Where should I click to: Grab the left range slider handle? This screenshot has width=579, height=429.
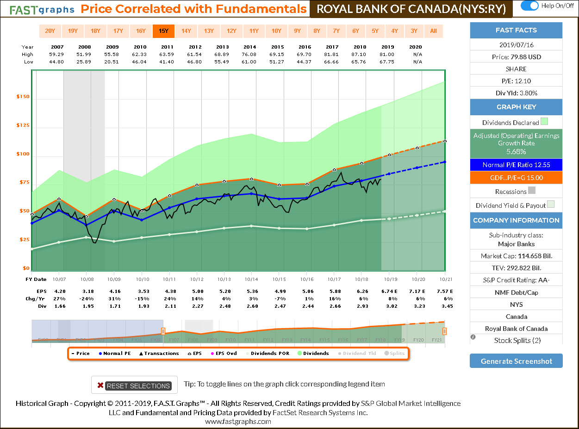163,331
